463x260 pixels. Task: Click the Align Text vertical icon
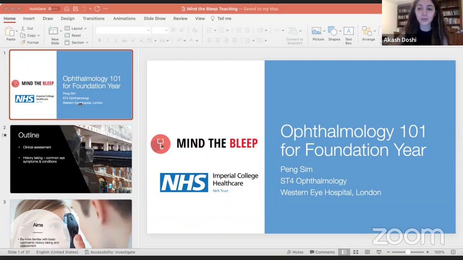(x=260, y=40)
